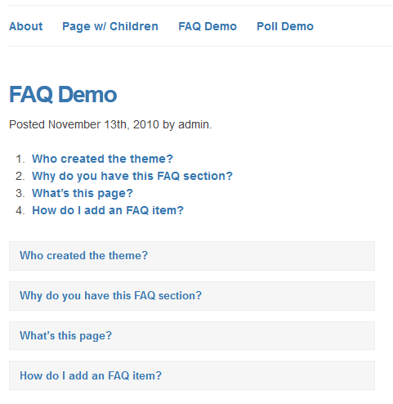
Task: Jump to 'Who created the theme?' list link
Action: [x=102, y=159]
